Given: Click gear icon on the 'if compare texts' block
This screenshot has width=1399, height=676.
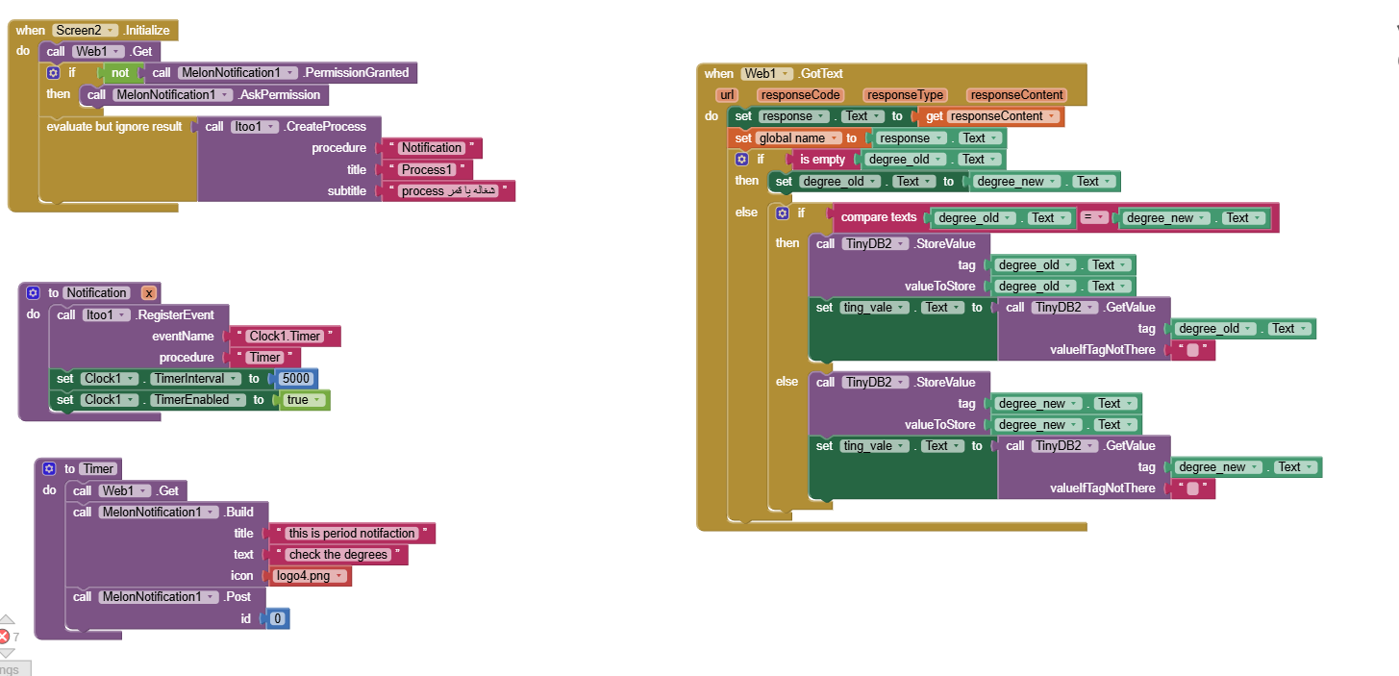Looking at the screenshot, I should tap(783, 213).
